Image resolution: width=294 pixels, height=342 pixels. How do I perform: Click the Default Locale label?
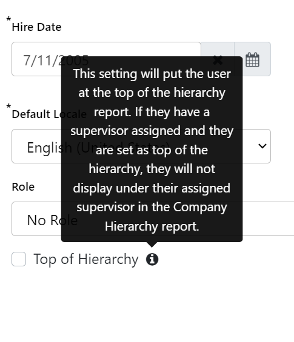(x=49, y=114)
